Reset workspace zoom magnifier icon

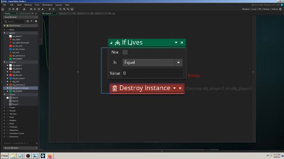coord(64,9)
